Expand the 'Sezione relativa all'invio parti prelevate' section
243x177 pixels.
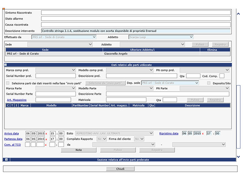(x=6, y=160)
